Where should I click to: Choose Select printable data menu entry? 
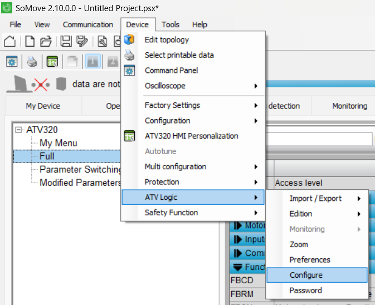(193, 55)
